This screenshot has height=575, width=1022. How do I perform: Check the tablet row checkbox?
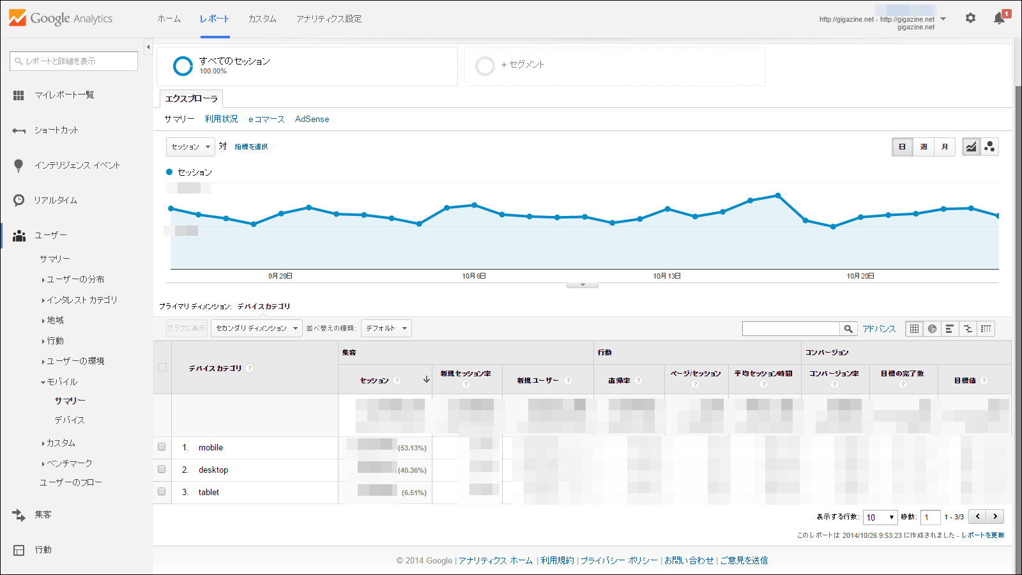(x=162, y=492)
